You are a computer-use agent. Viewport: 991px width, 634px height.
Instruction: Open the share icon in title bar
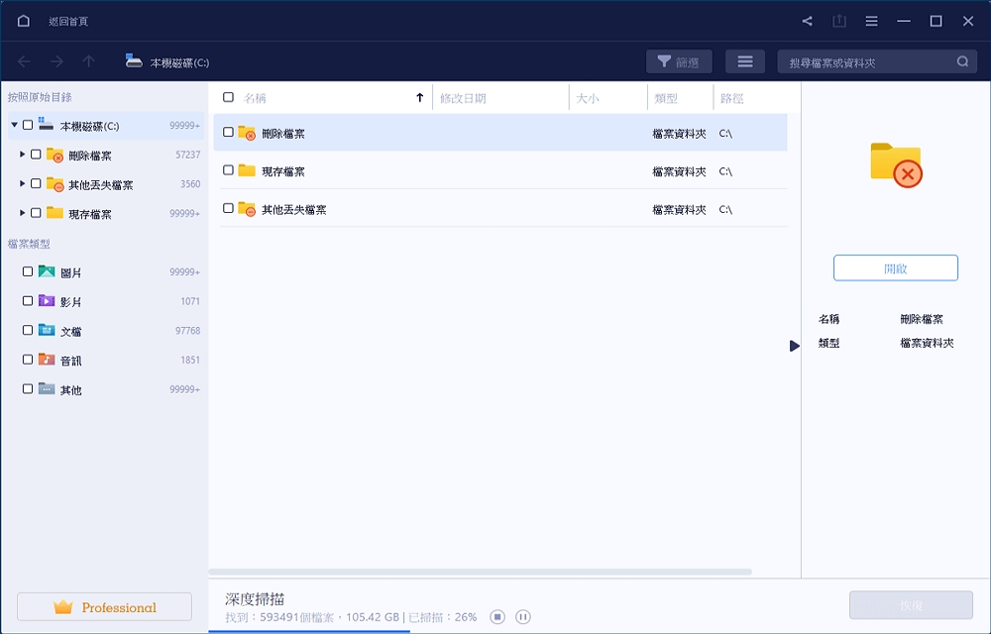tap(807, 21)
